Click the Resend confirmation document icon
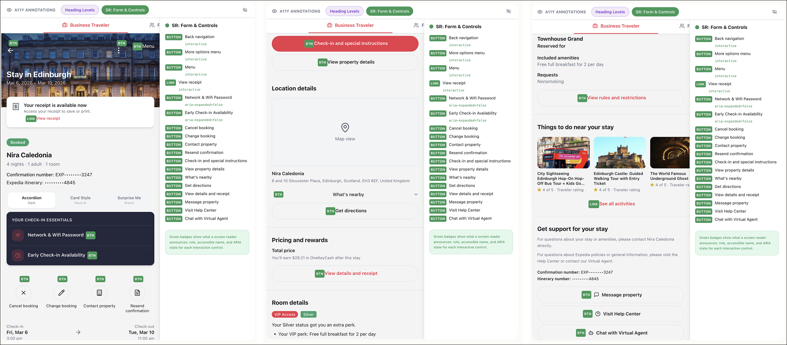The image size is (787, 345). (137, 293)
